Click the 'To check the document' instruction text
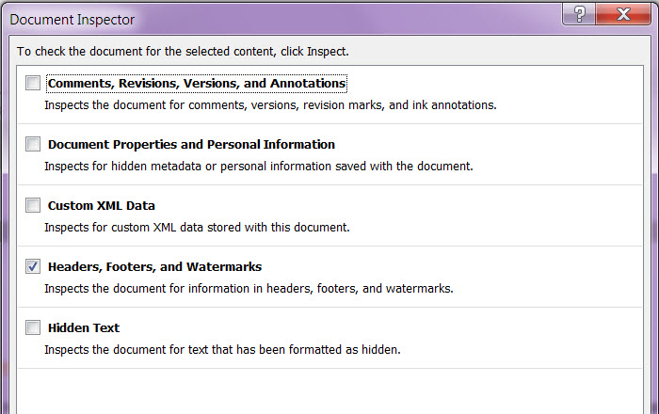The image size is (659, 414). [183, 52]
